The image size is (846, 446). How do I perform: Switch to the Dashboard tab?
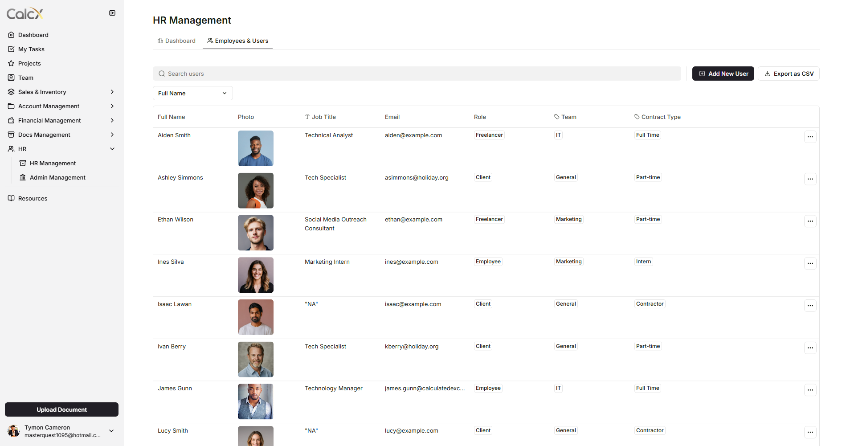[x=176, y=41]
